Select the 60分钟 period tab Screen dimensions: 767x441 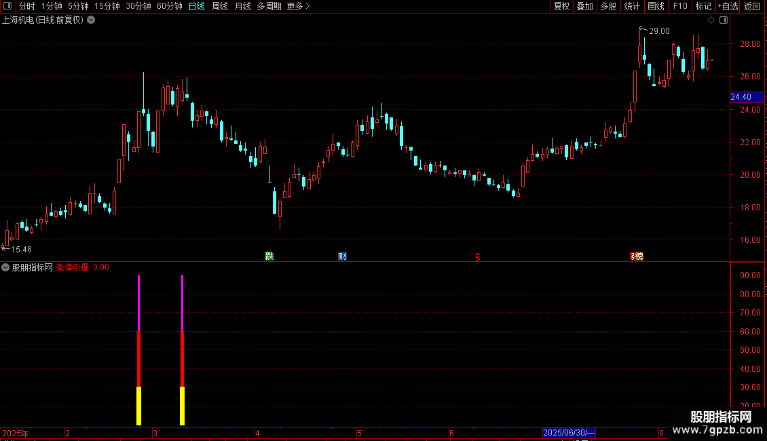tap(169, 6)
